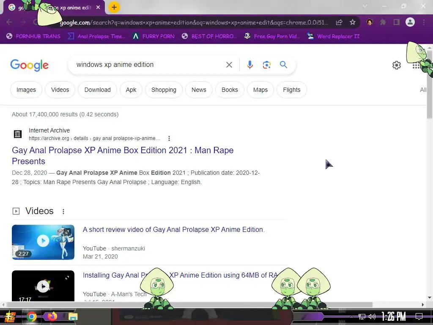The width and height of the screenshot is (433, 325).
Task: Open the Word Replacer II bookmark
Action: pyautogui.click(x=333, y=36)
